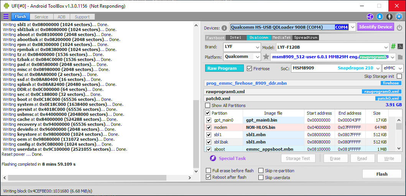Click the log vertical scrollbar thumb
The height and width of the screenshot is (196, 406).
[196, 133]
